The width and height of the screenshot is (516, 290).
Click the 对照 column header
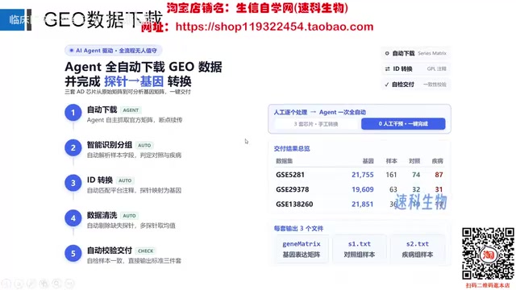414,161
